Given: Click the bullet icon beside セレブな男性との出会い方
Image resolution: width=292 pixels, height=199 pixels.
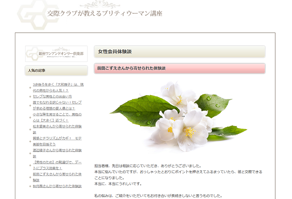Looking at the screenshot, I should click(x=30, y=97).
